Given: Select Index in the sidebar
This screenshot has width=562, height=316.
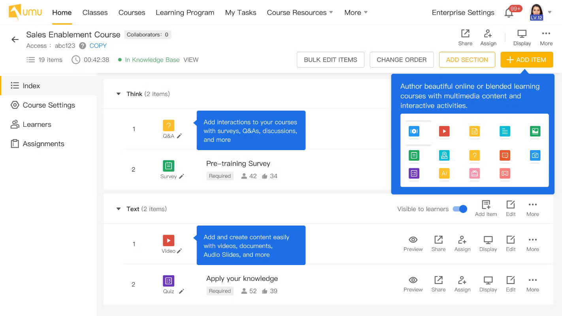Looking at the screenshot, I should (x=48, y=86).
